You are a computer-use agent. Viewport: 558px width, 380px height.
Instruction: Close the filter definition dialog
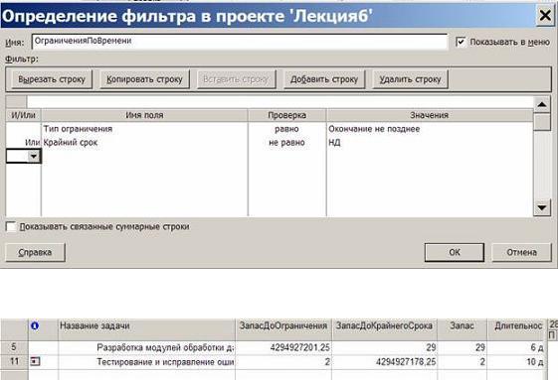[545, 16]
